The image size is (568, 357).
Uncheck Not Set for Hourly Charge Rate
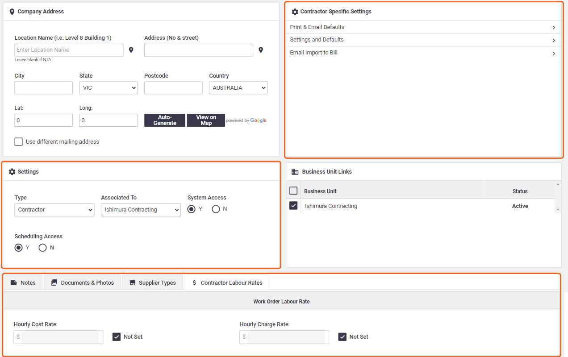(x=342, y=337)
